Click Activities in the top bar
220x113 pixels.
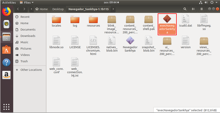pos(9,2)
